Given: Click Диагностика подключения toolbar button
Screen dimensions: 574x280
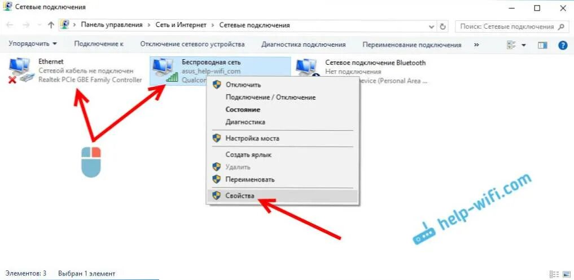Looking at the screenshot, I should click(304, 45).
